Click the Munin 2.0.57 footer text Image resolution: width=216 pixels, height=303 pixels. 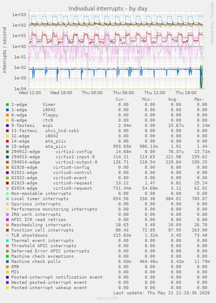tap(108, 298)
